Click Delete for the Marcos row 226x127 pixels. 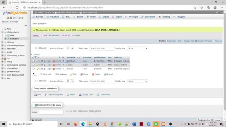click(x=57, y=69)
